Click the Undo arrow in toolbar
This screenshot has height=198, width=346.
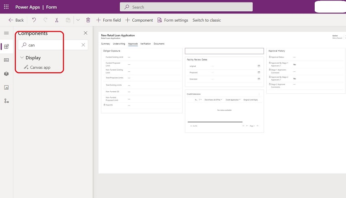tap(34, 20)
